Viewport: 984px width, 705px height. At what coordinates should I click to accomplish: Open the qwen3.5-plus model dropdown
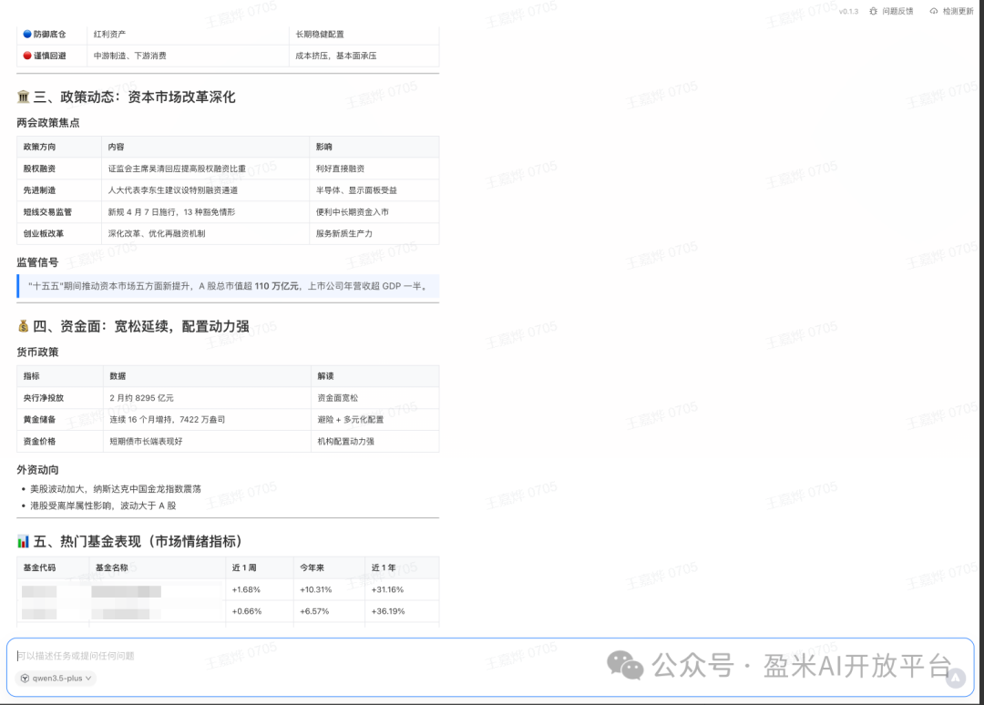click(x=55, y=678)
